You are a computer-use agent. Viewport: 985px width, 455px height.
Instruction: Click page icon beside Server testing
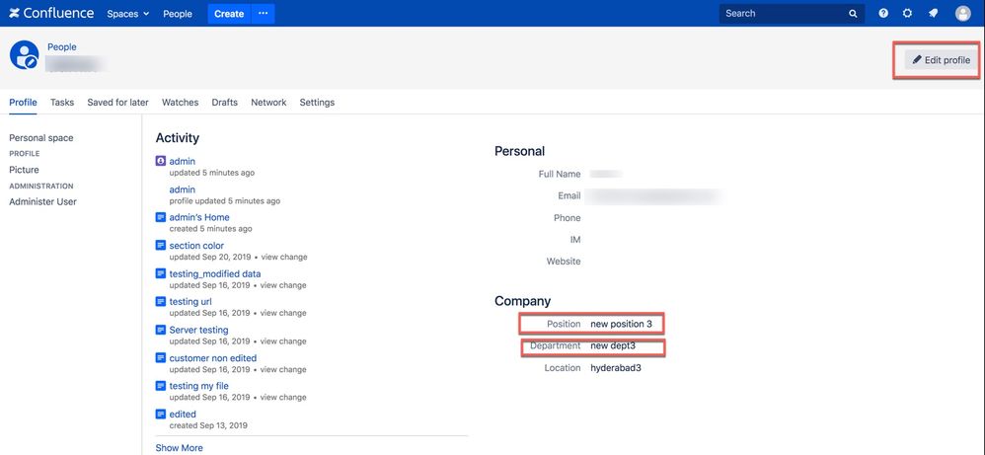click(160, 330)
